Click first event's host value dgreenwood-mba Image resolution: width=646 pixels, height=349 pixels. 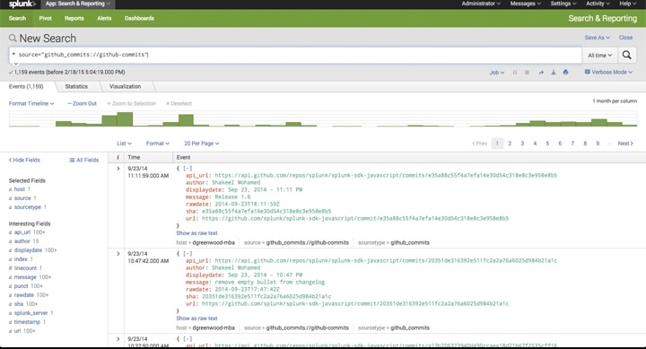pyautogui.click(x=214, y=243)
